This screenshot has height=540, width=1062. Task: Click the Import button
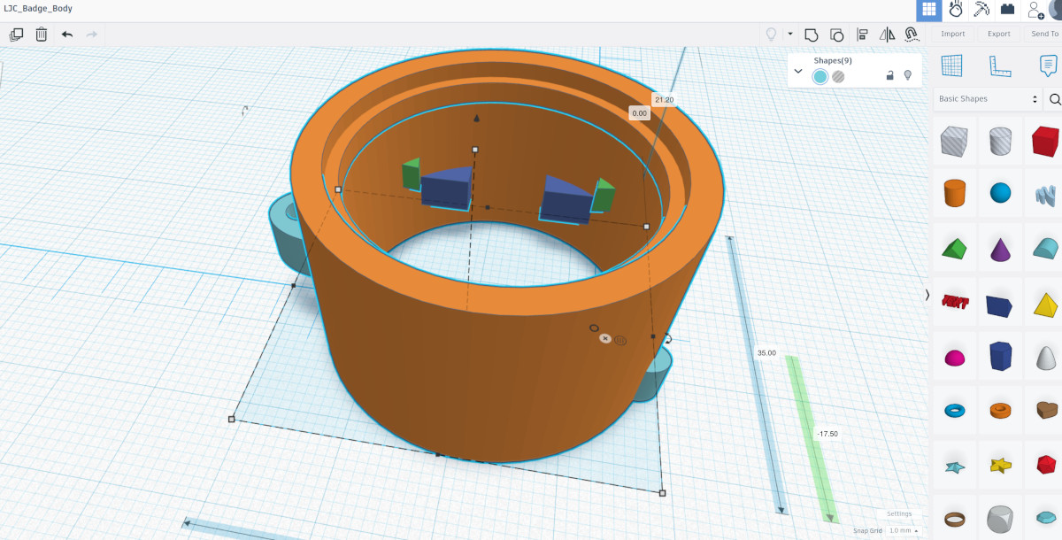[953, 34]
